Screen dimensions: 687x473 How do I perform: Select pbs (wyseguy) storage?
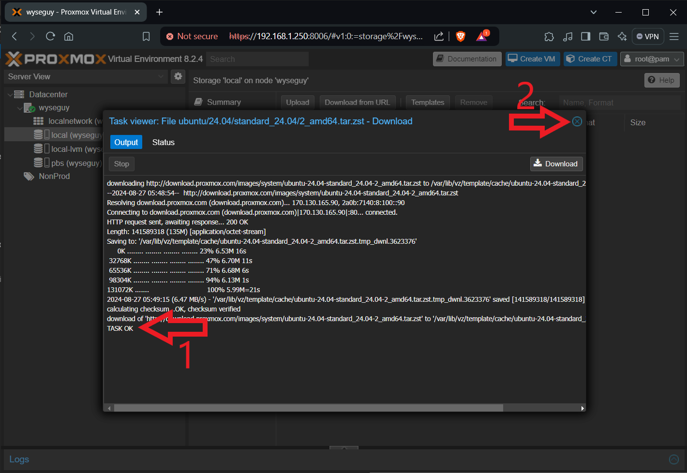[x=68, y=163]
